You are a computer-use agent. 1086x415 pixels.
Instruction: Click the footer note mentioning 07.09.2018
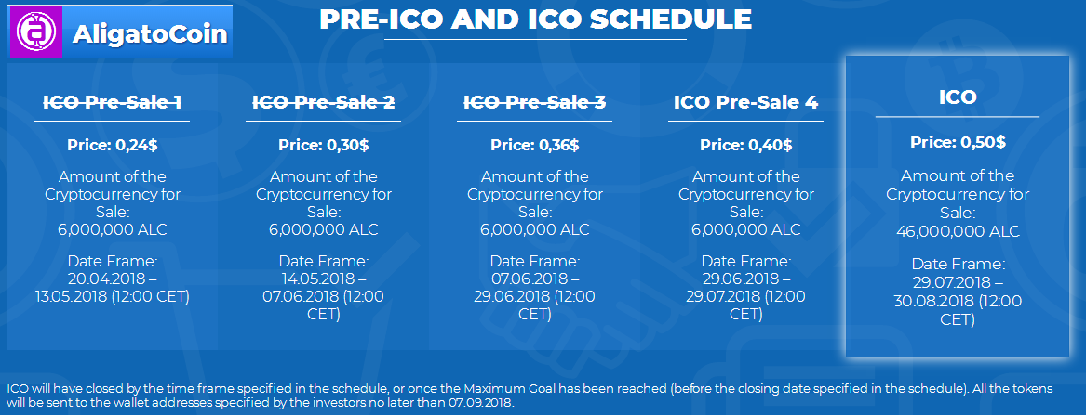[530, 396]
